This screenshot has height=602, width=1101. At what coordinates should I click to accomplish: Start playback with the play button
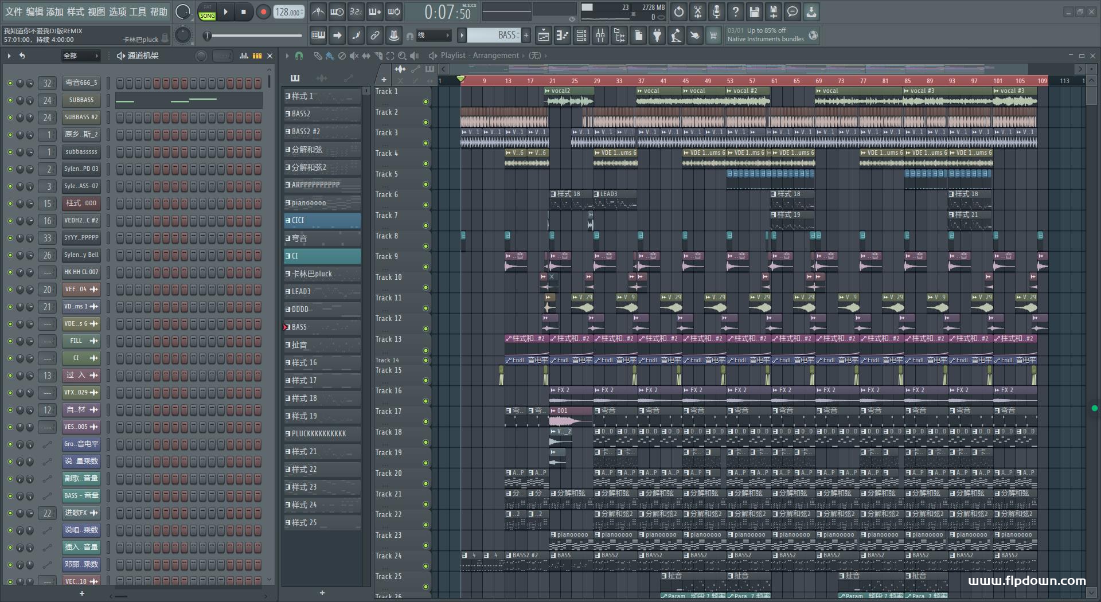click(225, 12)
